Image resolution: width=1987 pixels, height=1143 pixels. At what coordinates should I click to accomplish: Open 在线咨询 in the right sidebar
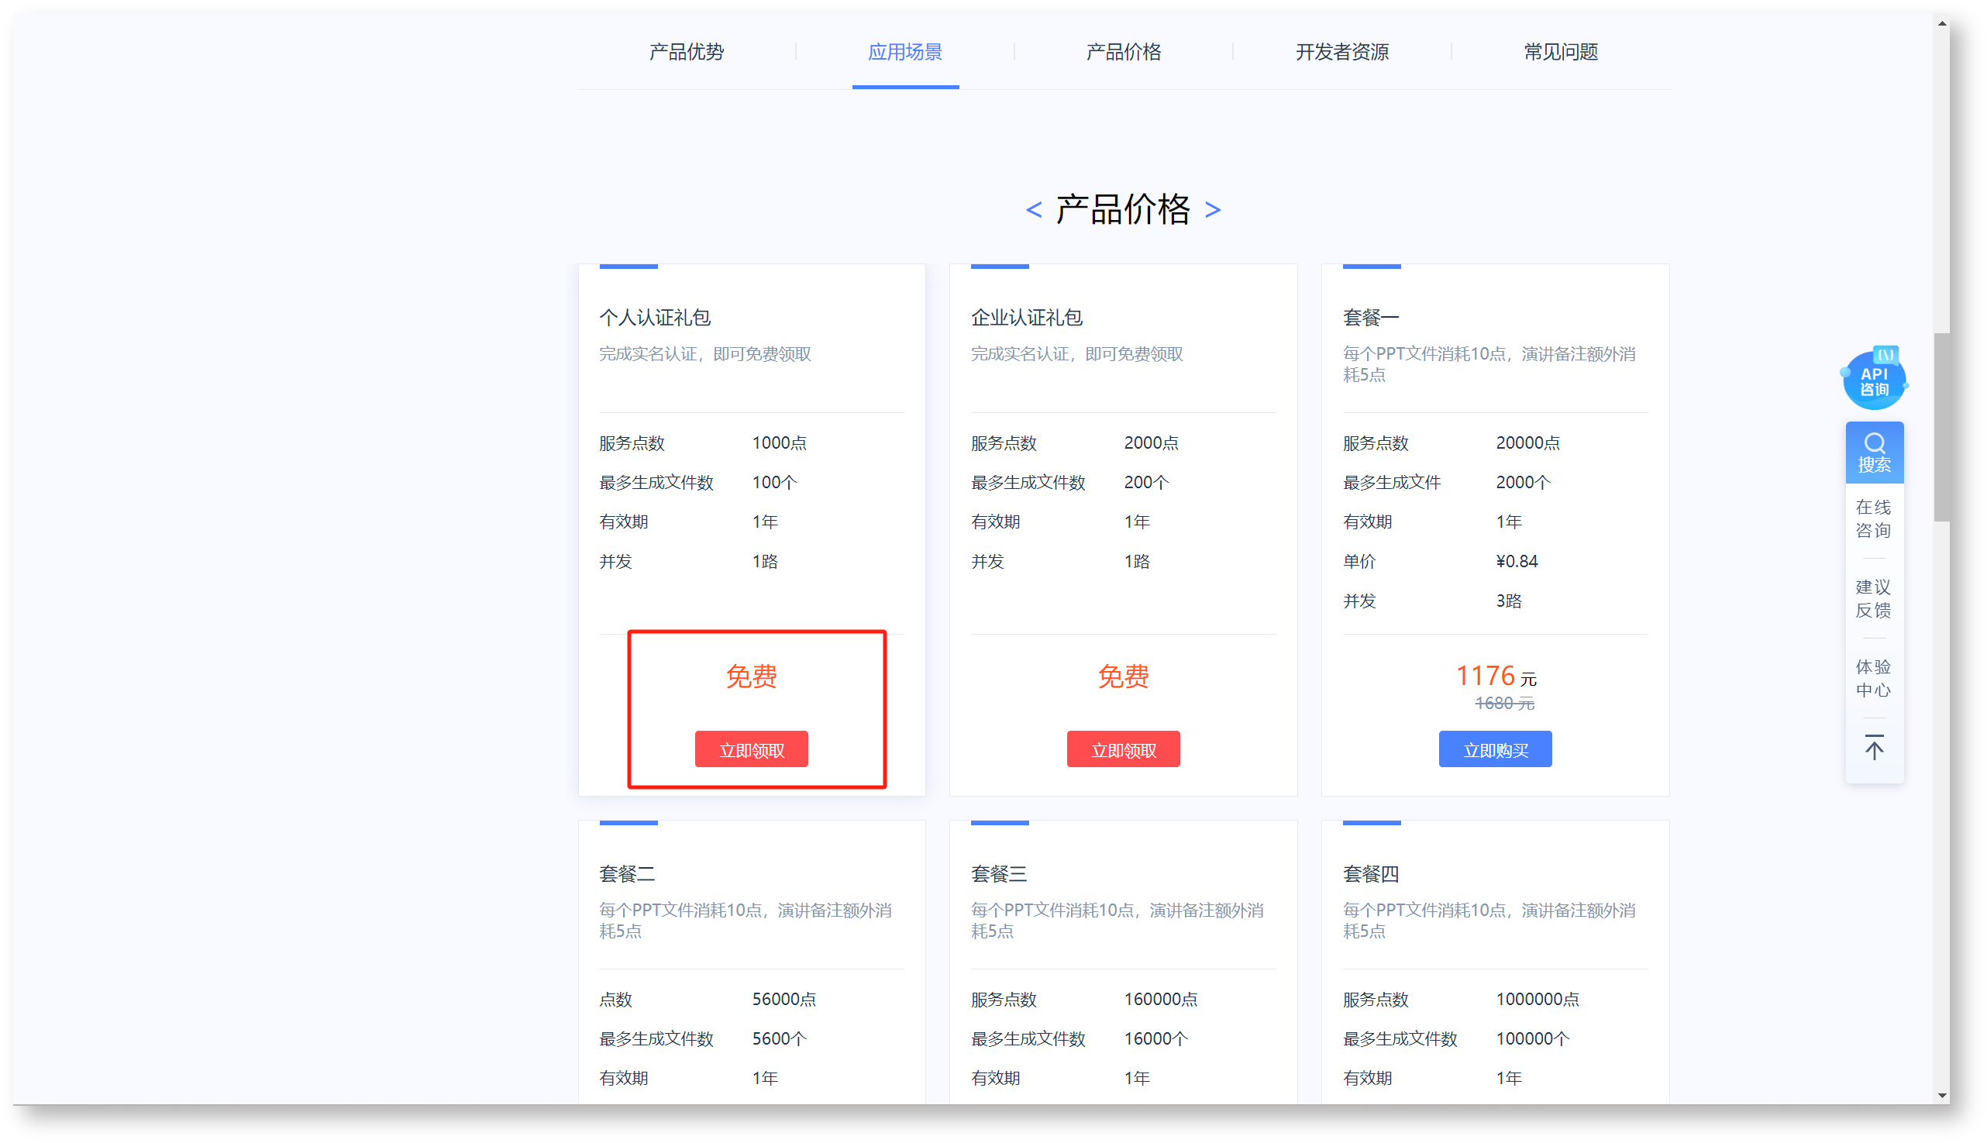pos(1873,518)
